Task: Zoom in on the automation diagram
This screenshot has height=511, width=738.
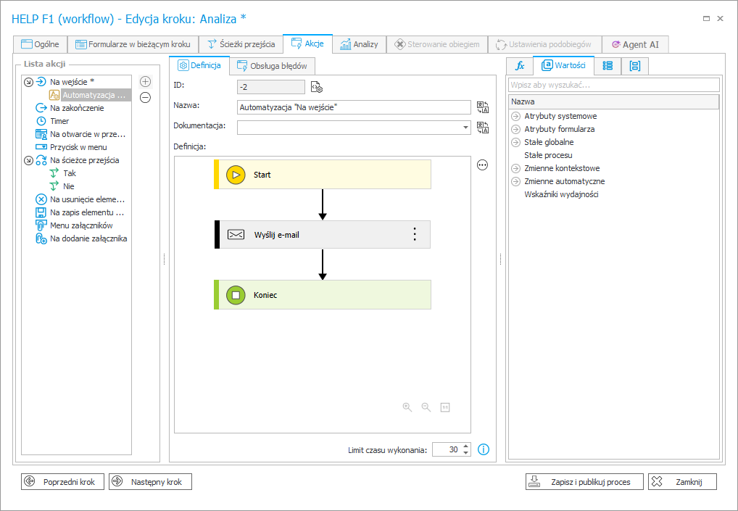Action: (x=407, y=407)
